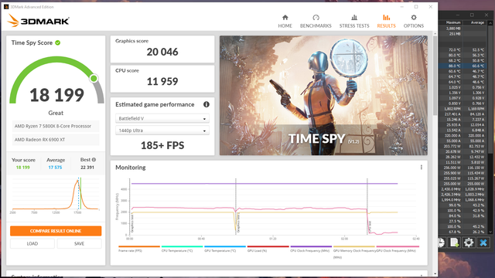Click the info icon next to Best score

[94, 160]
